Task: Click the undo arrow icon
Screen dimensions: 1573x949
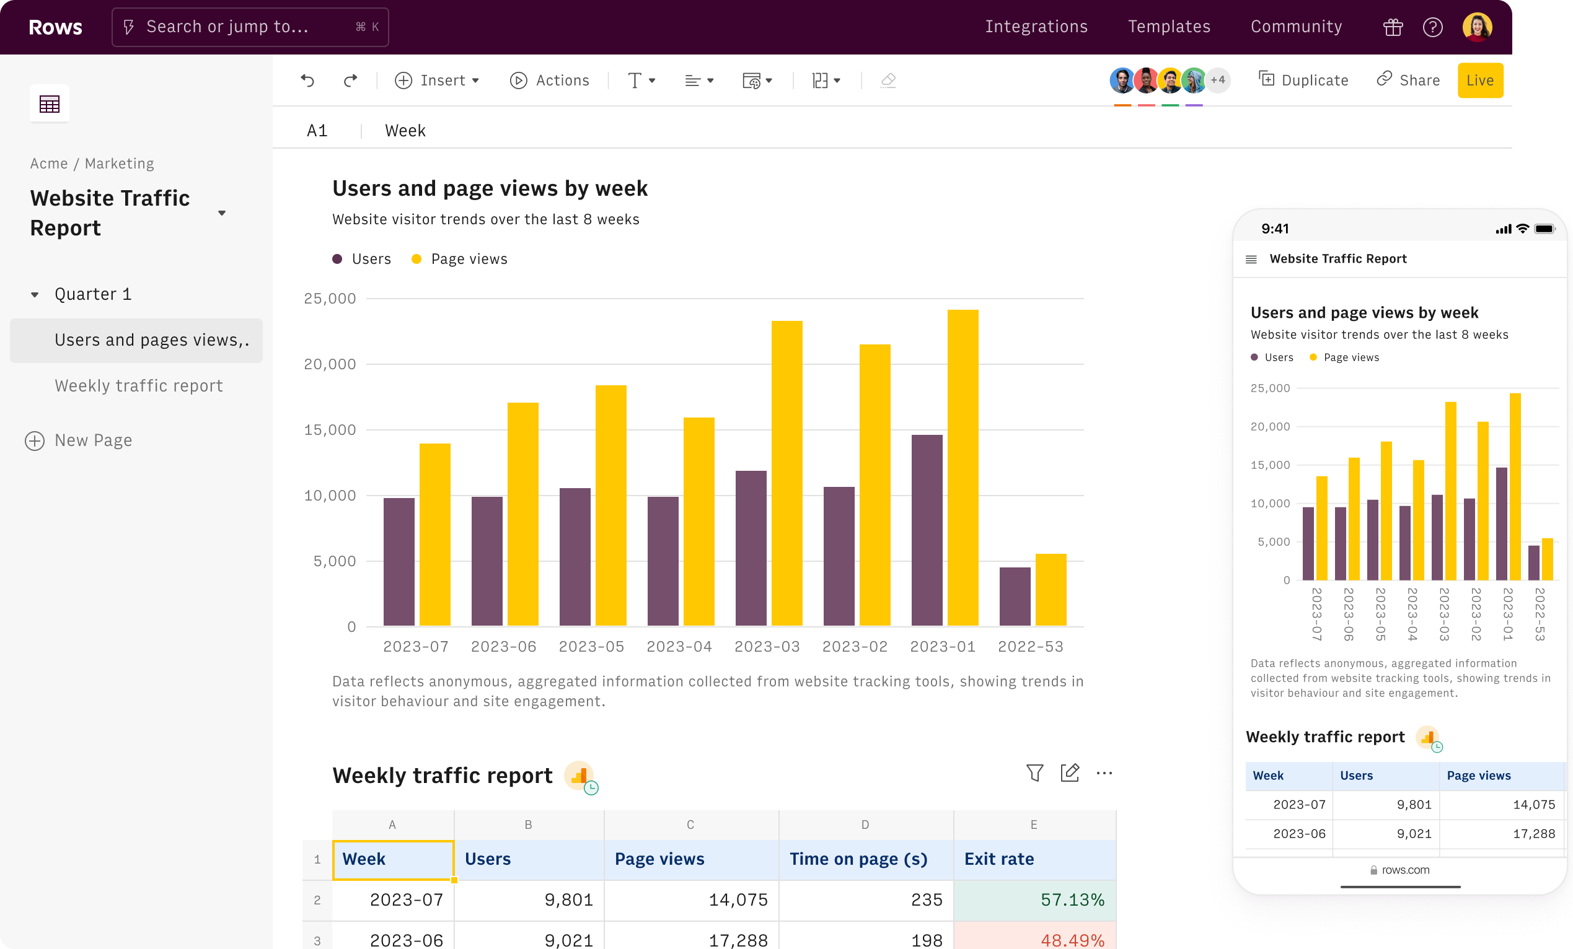Action: coord(309,80)
